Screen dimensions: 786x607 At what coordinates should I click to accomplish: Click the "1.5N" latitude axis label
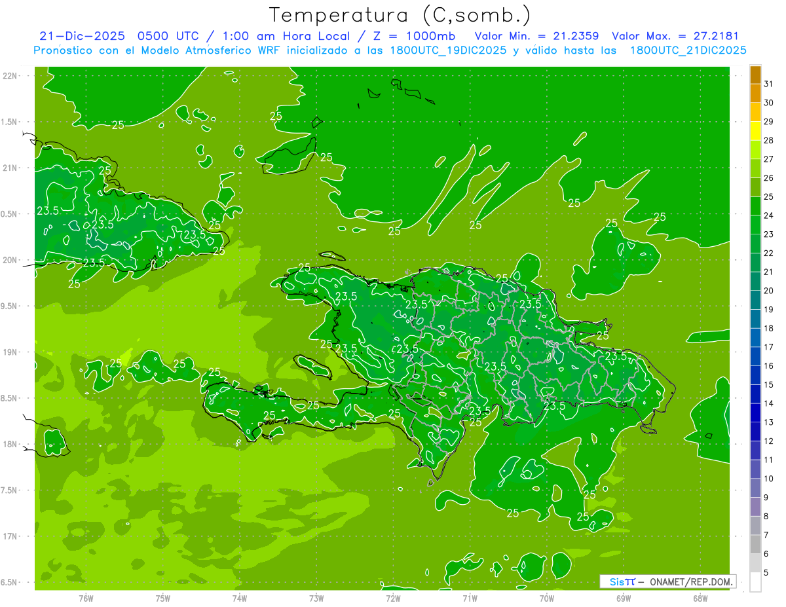tap(10, 122)
